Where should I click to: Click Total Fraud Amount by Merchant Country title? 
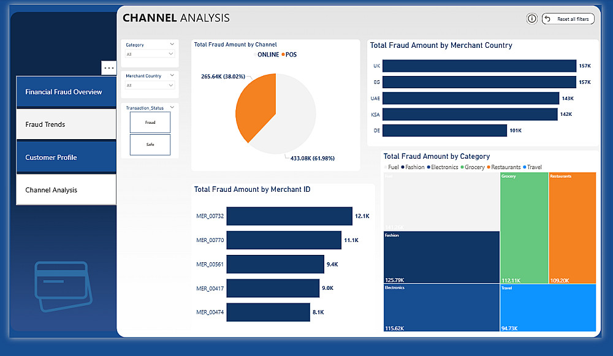point(441,45)
